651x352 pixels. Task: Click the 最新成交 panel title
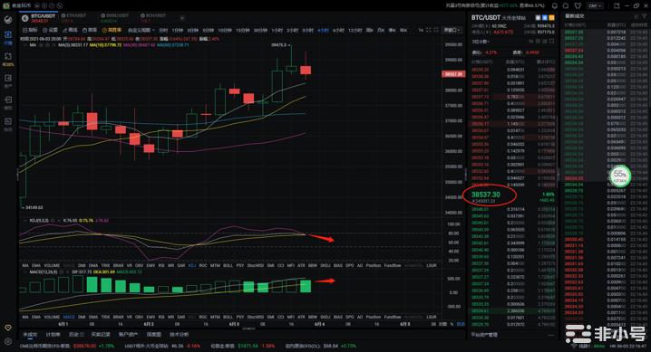coord(575,16)
